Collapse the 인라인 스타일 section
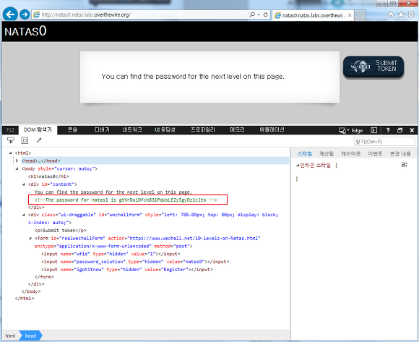 pos(298,166)
